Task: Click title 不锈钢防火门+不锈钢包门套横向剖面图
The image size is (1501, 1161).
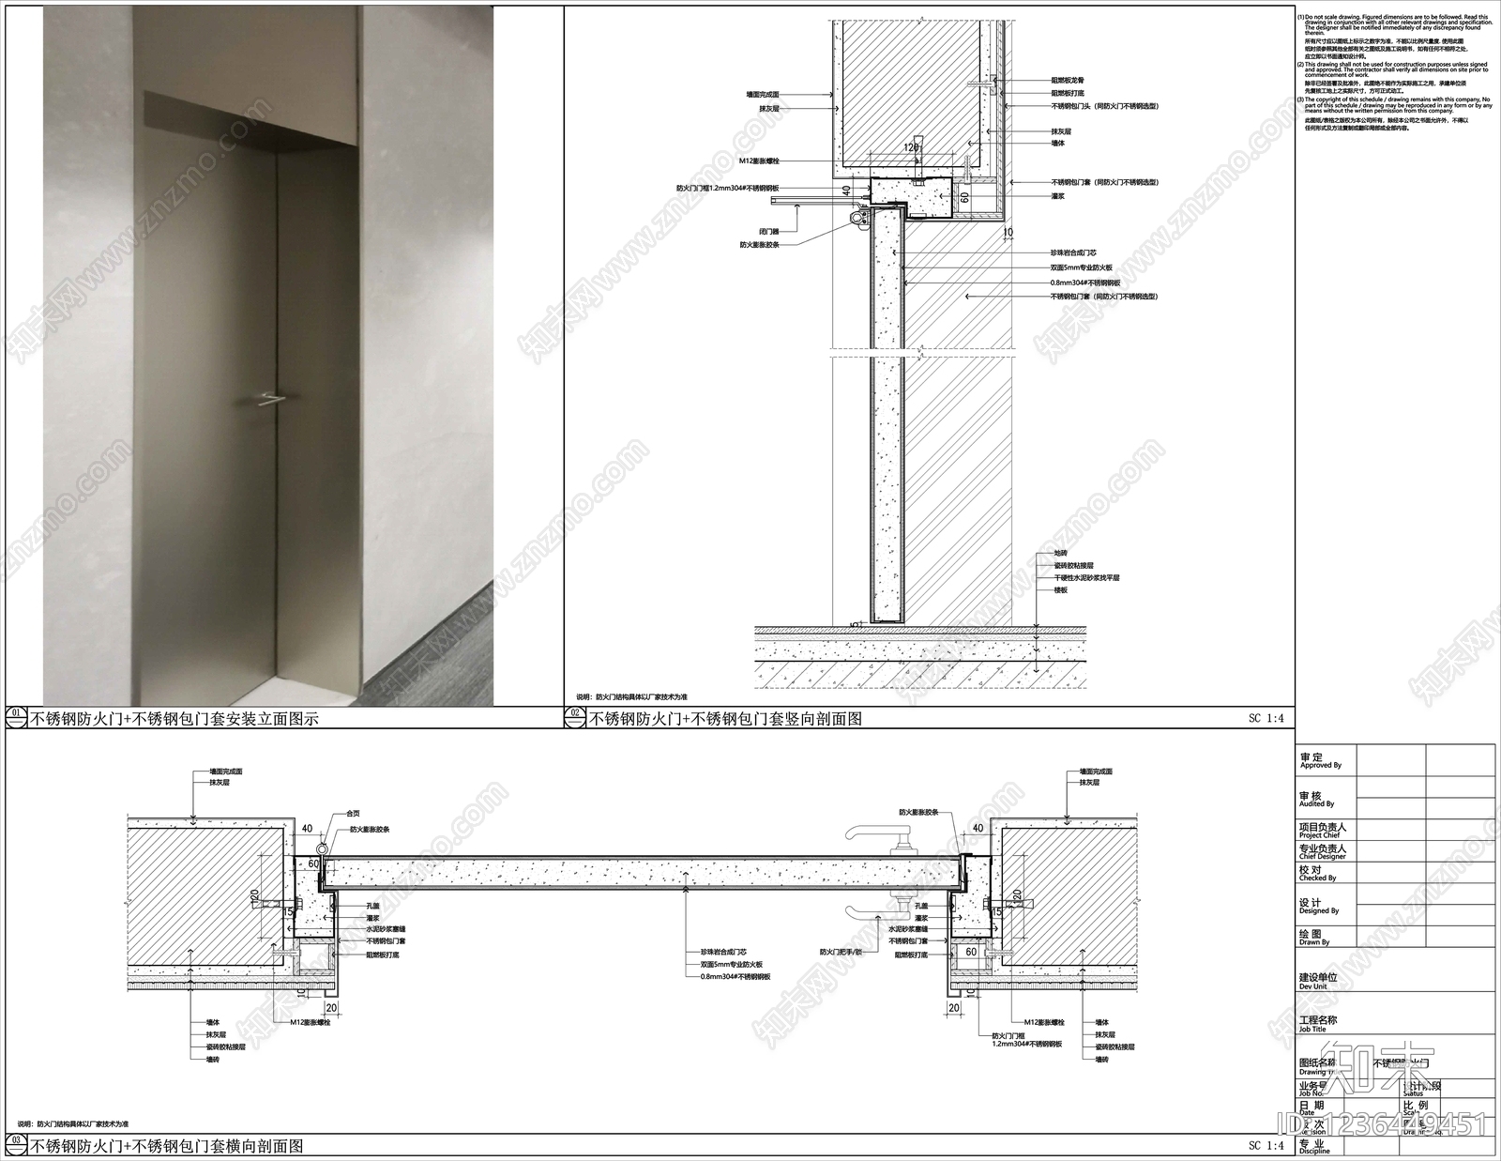Action: 168,1146
